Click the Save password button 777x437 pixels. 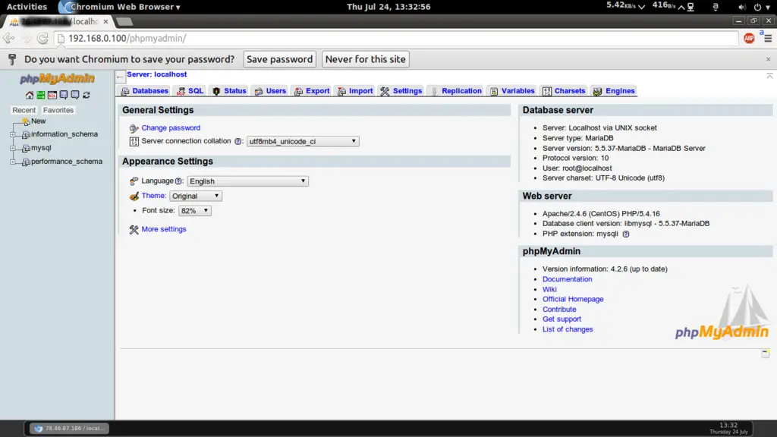[x=279, y=59]
